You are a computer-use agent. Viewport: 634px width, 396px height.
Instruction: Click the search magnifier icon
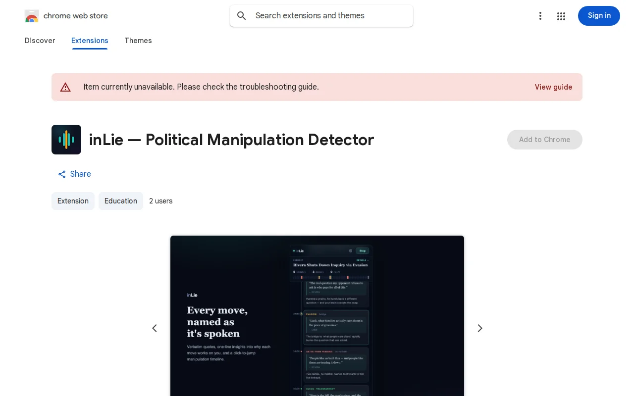(x=242, y=16)
